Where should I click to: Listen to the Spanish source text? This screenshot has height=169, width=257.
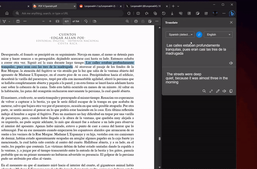231,63
